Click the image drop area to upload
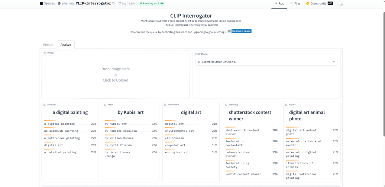The image size is (385, 187). tap(115, 75)
